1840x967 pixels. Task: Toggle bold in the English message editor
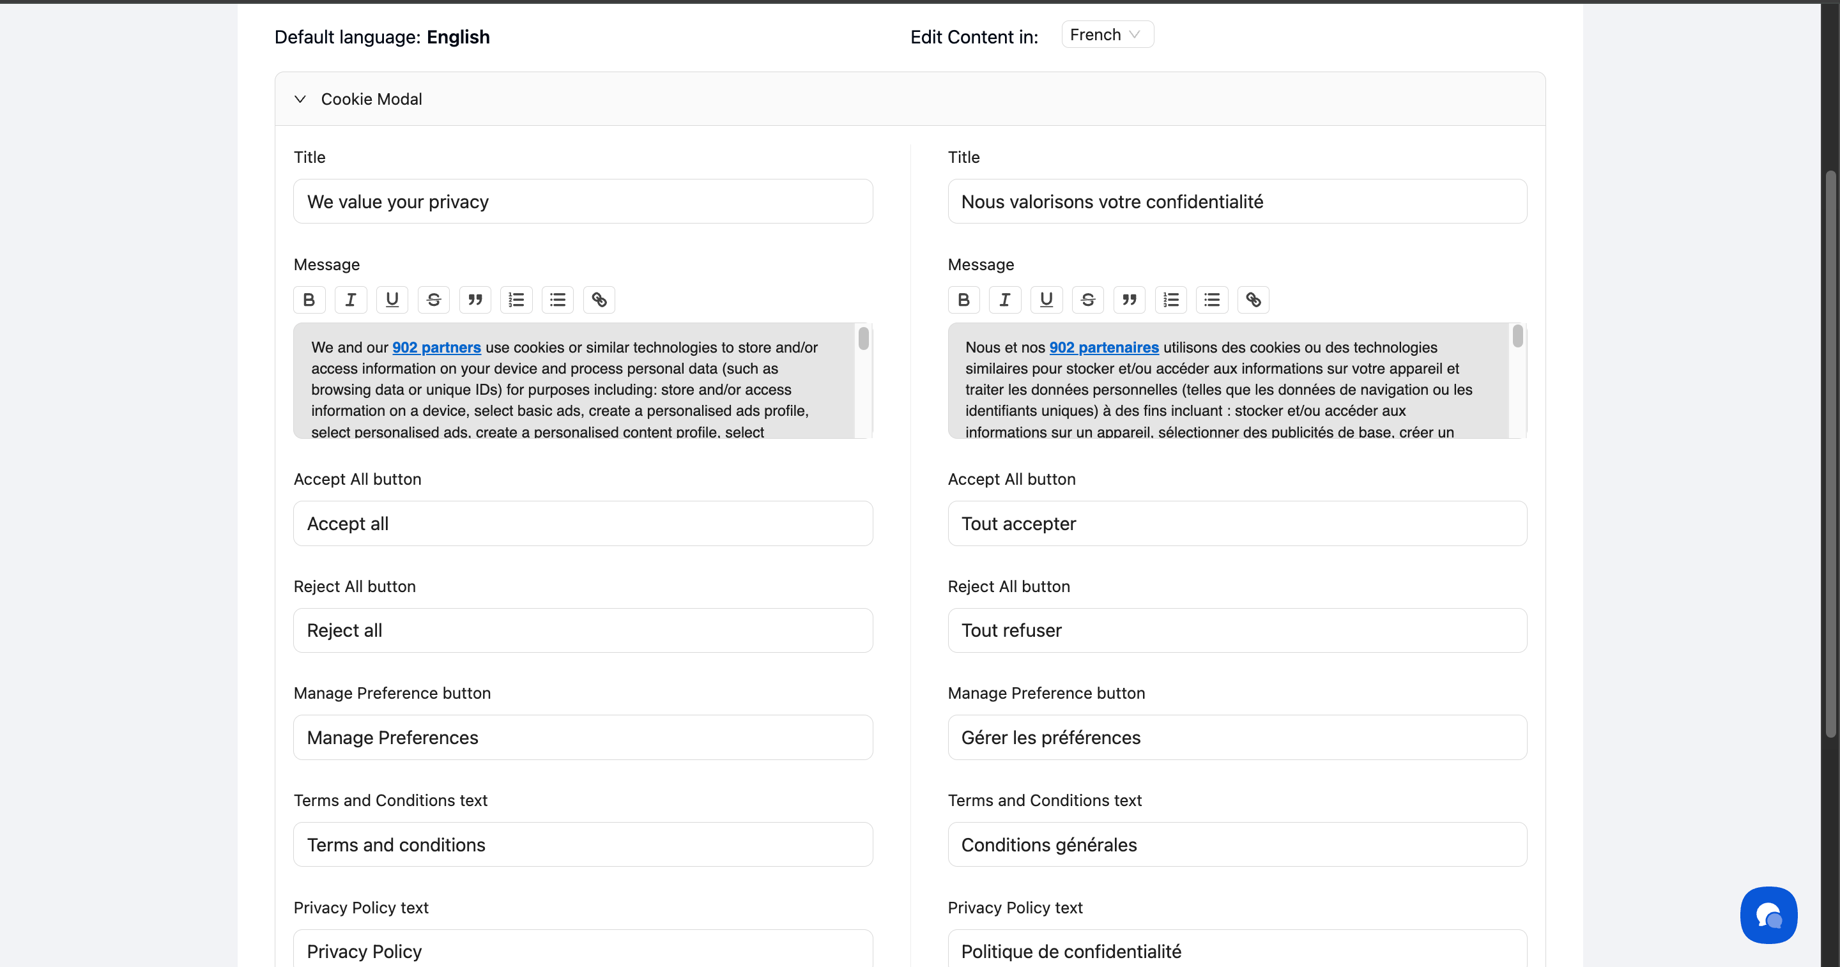[x=309, y=300]
